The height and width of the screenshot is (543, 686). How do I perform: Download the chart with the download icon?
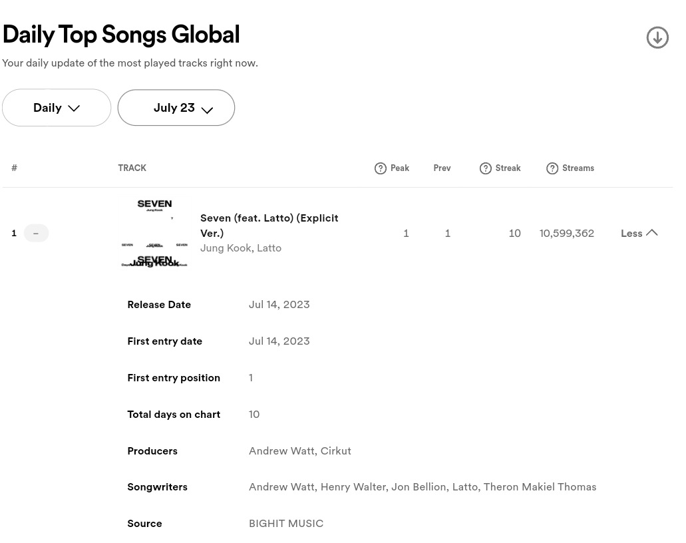point(657,38)
